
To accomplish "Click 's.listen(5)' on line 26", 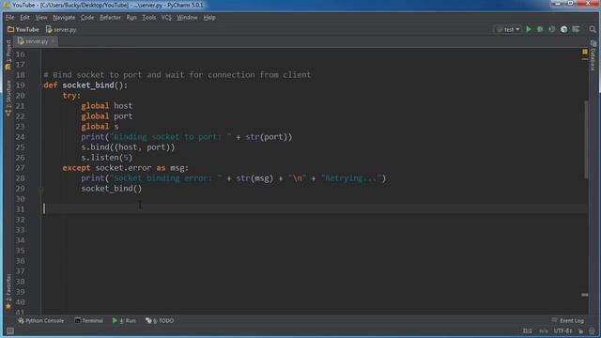I will coord(106,158).
